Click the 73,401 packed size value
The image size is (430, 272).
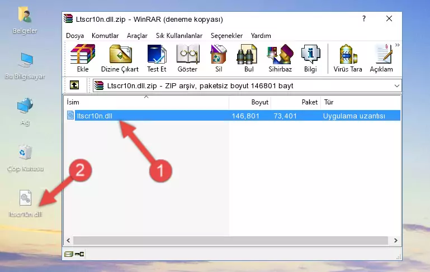285,116
